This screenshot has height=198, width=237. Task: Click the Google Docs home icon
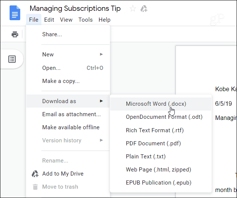(x=15, y=13)
